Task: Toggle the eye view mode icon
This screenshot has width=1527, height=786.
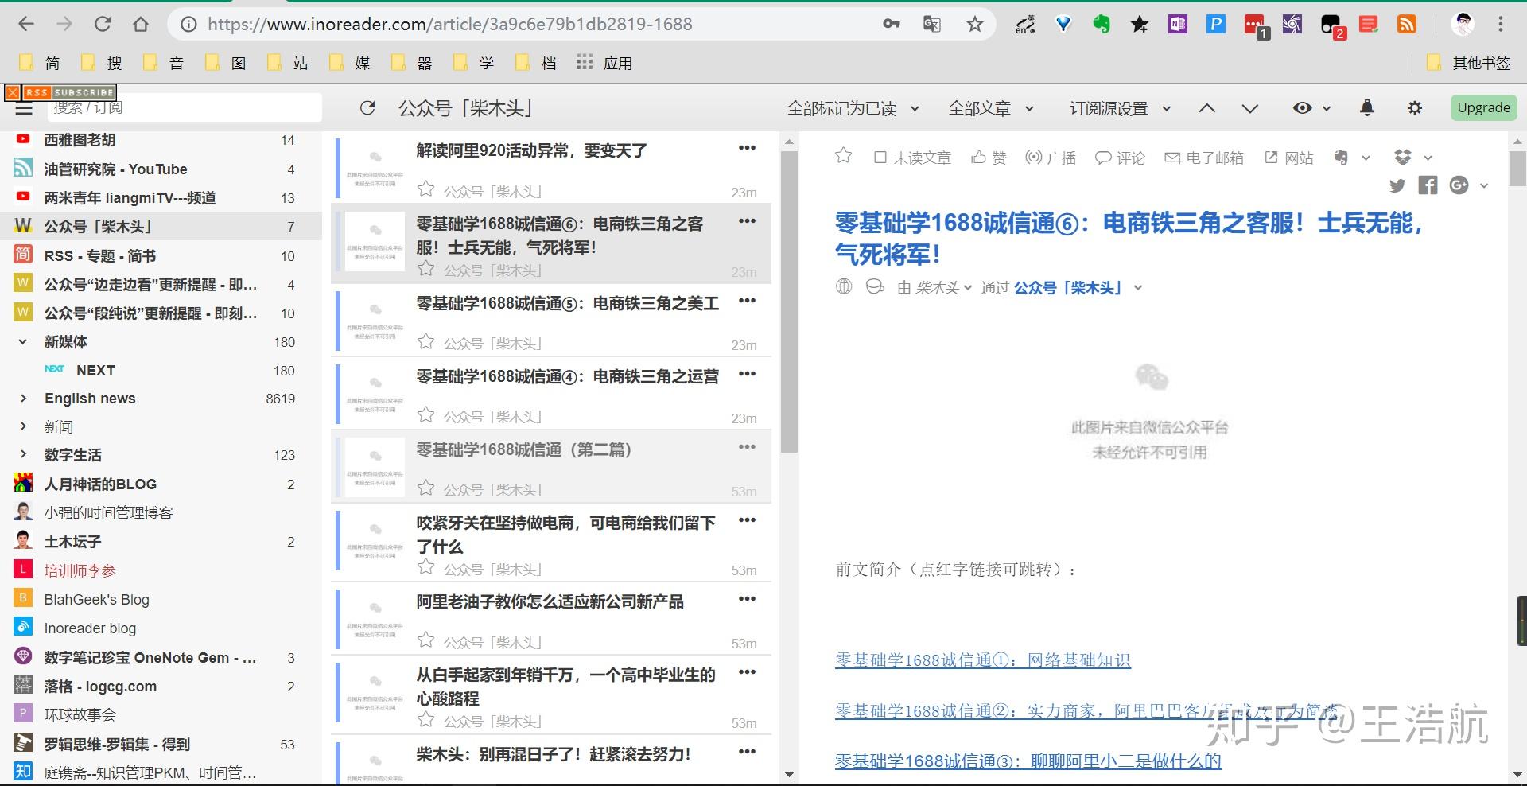Action: point(1302,107)
